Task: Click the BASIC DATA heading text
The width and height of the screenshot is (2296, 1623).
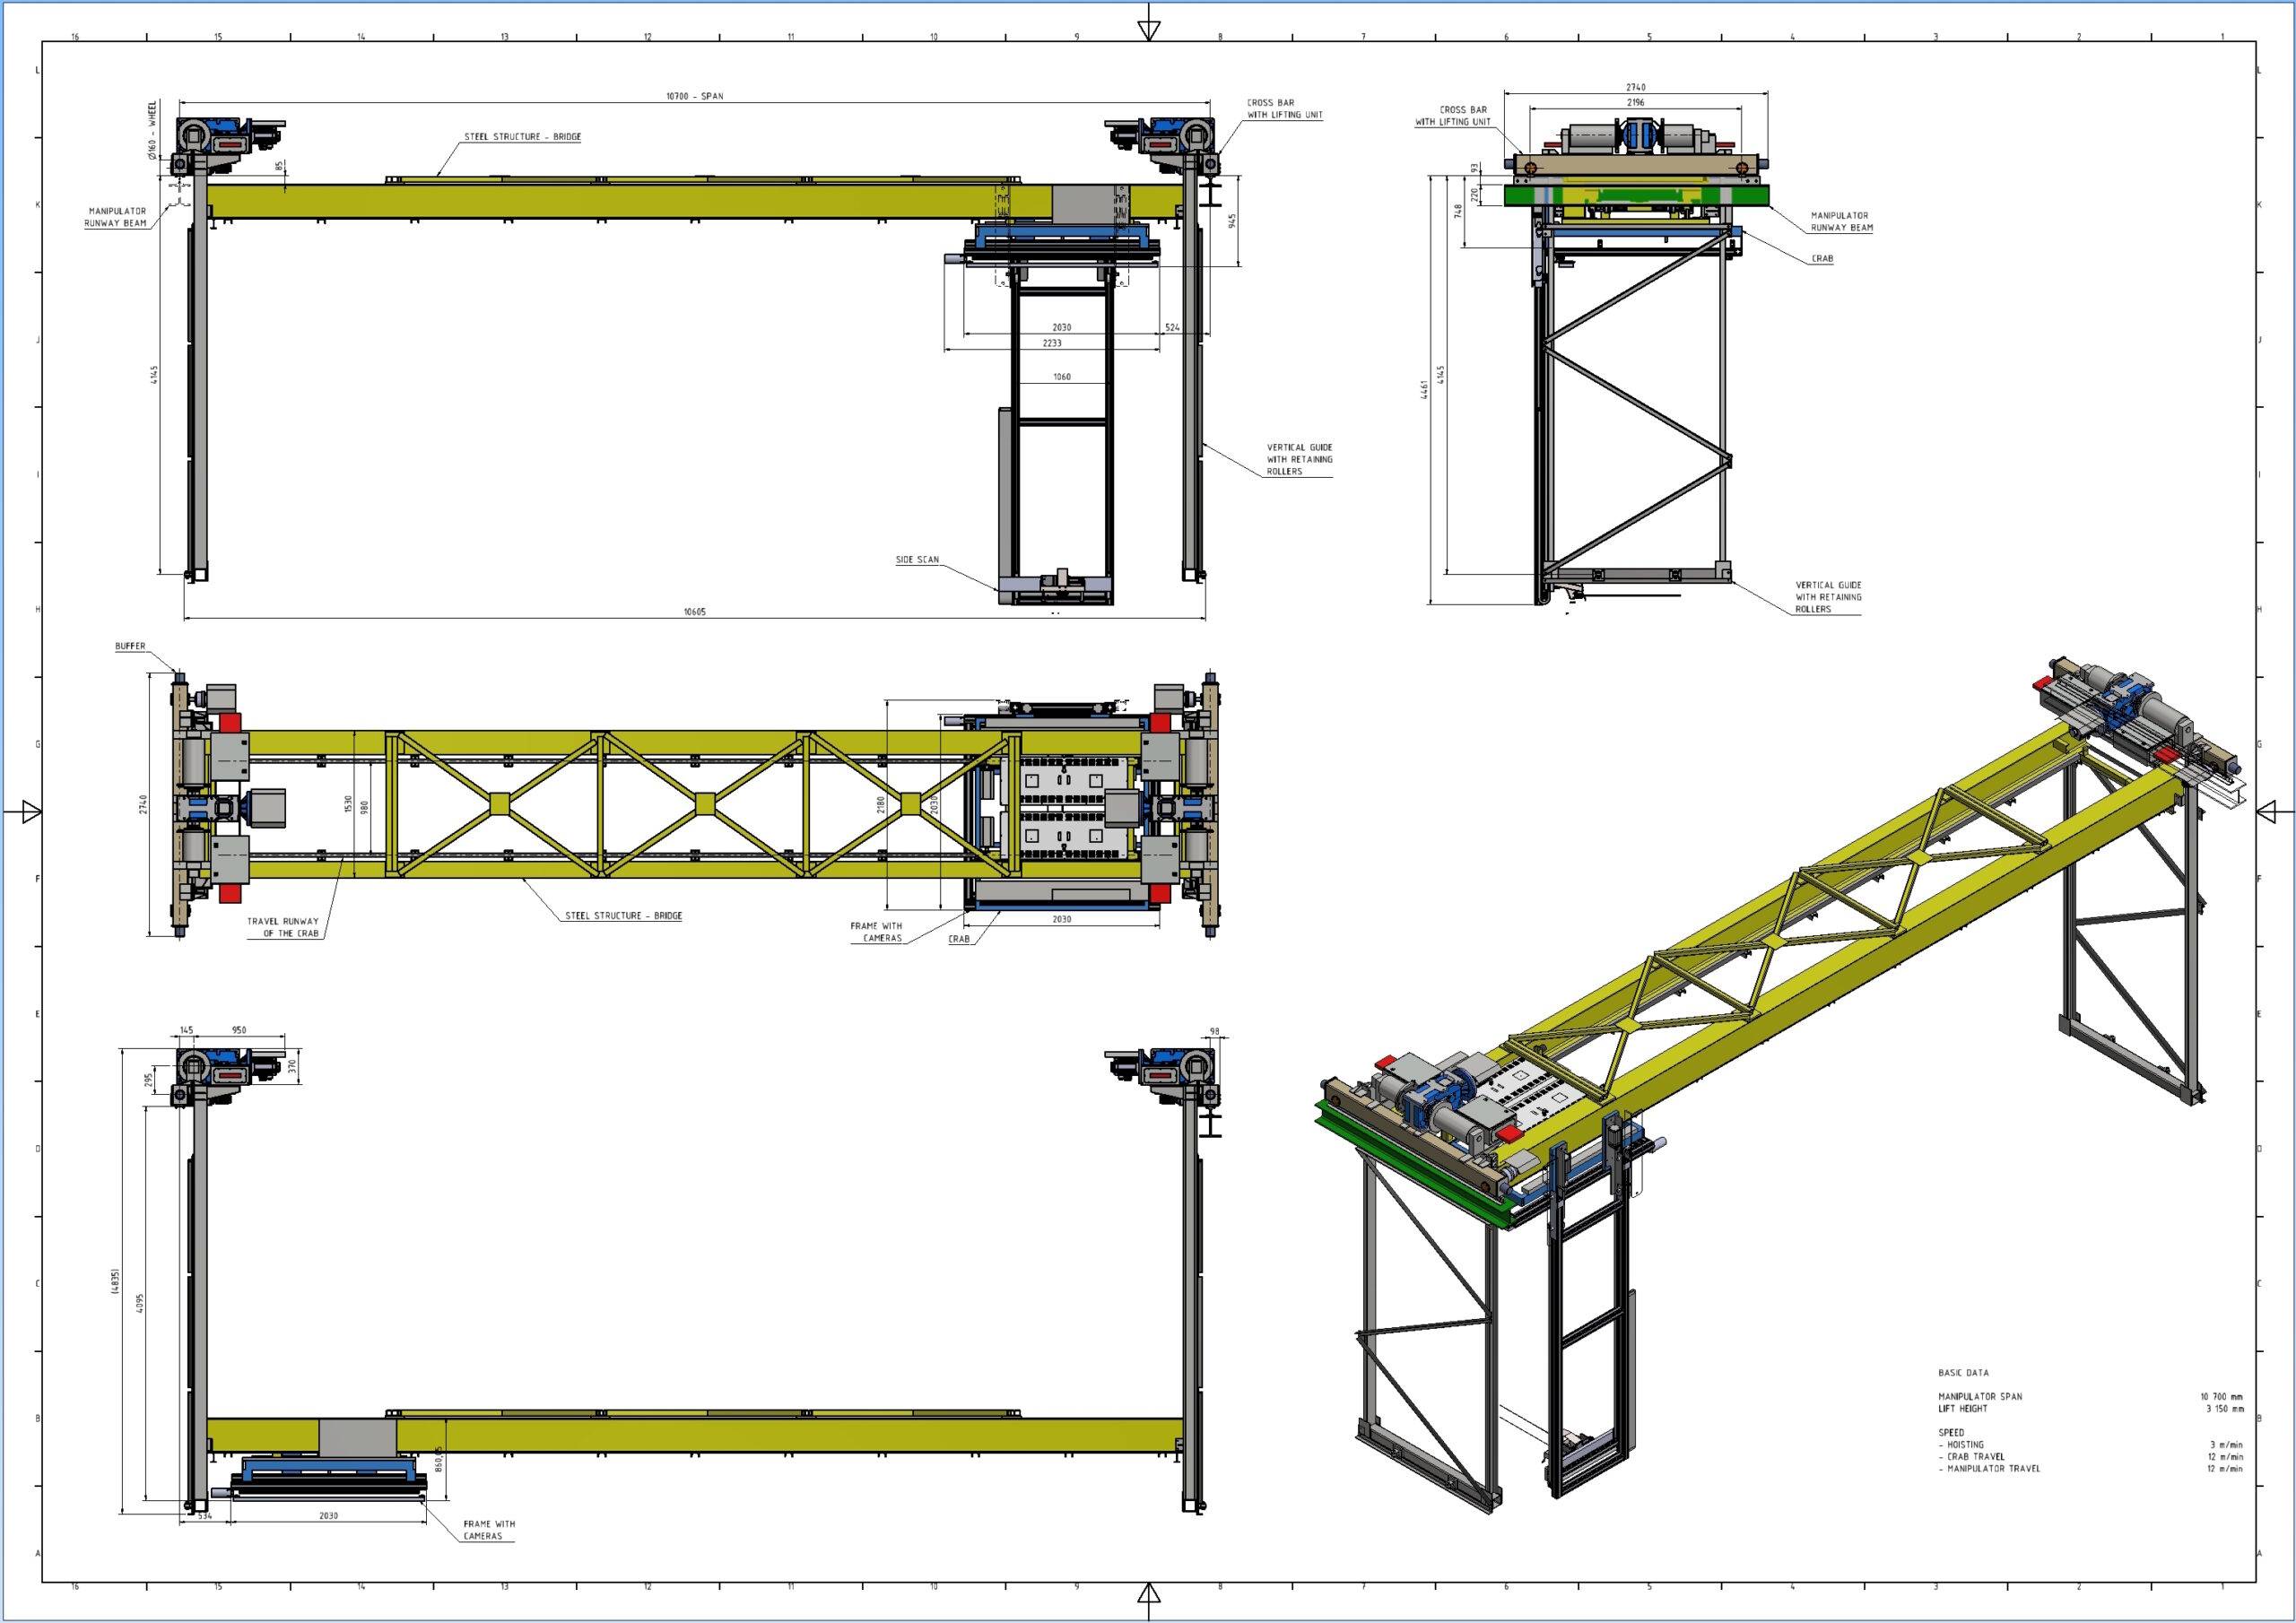Action: pyautogui.click(x=1963, y=1373)
